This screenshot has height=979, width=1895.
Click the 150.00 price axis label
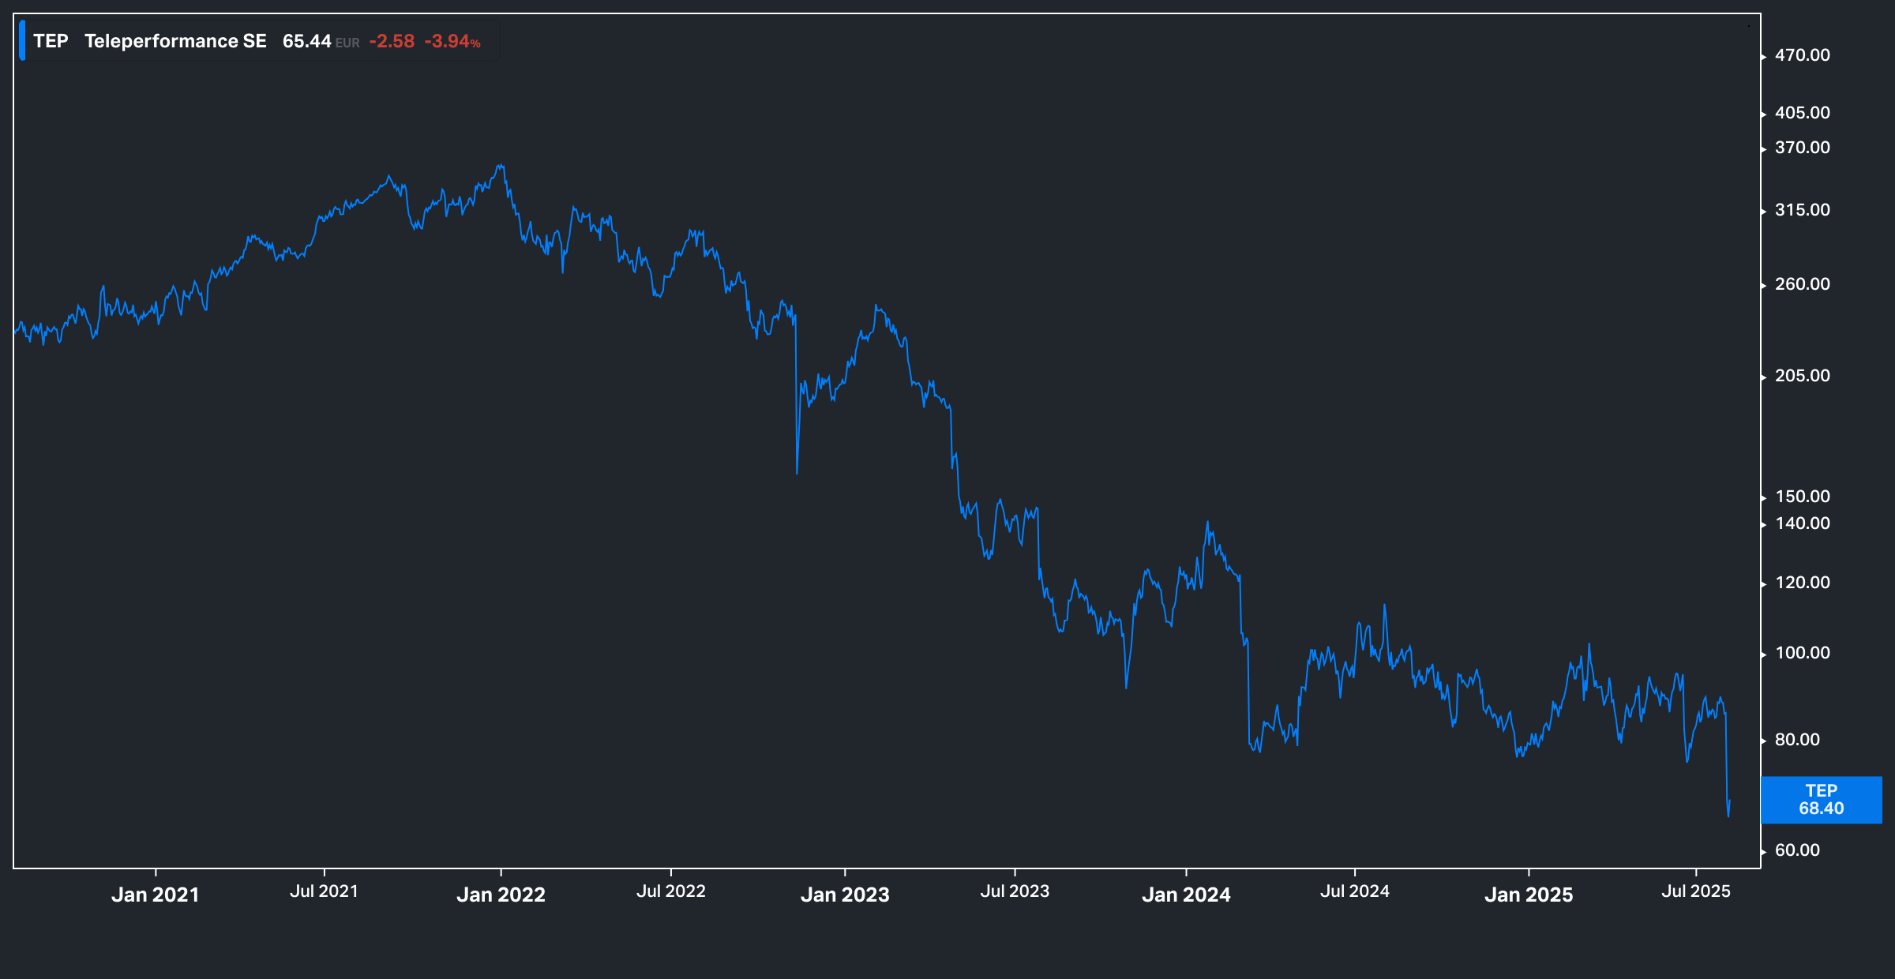coord(1802,497)
